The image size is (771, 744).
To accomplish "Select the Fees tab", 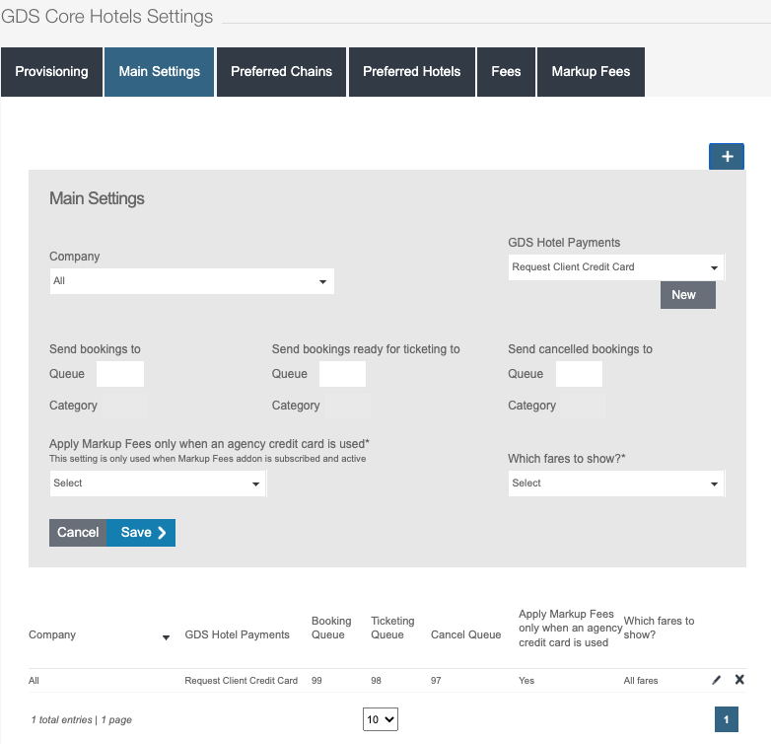I will tap(506, 72).
